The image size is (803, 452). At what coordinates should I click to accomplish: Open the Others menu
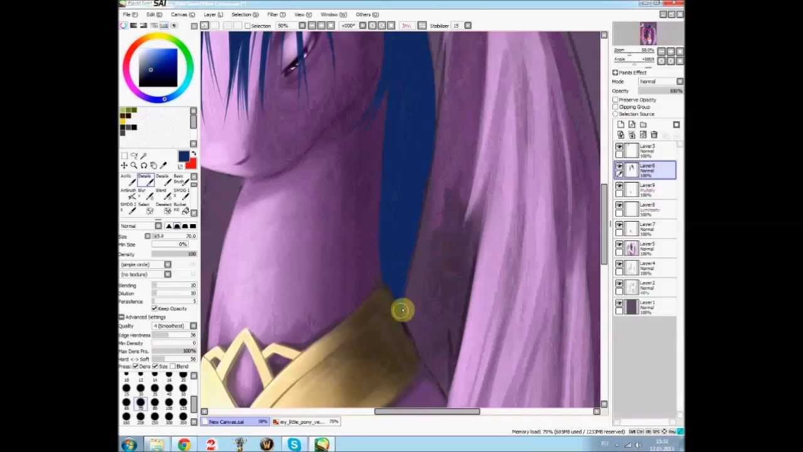[367, 14]
